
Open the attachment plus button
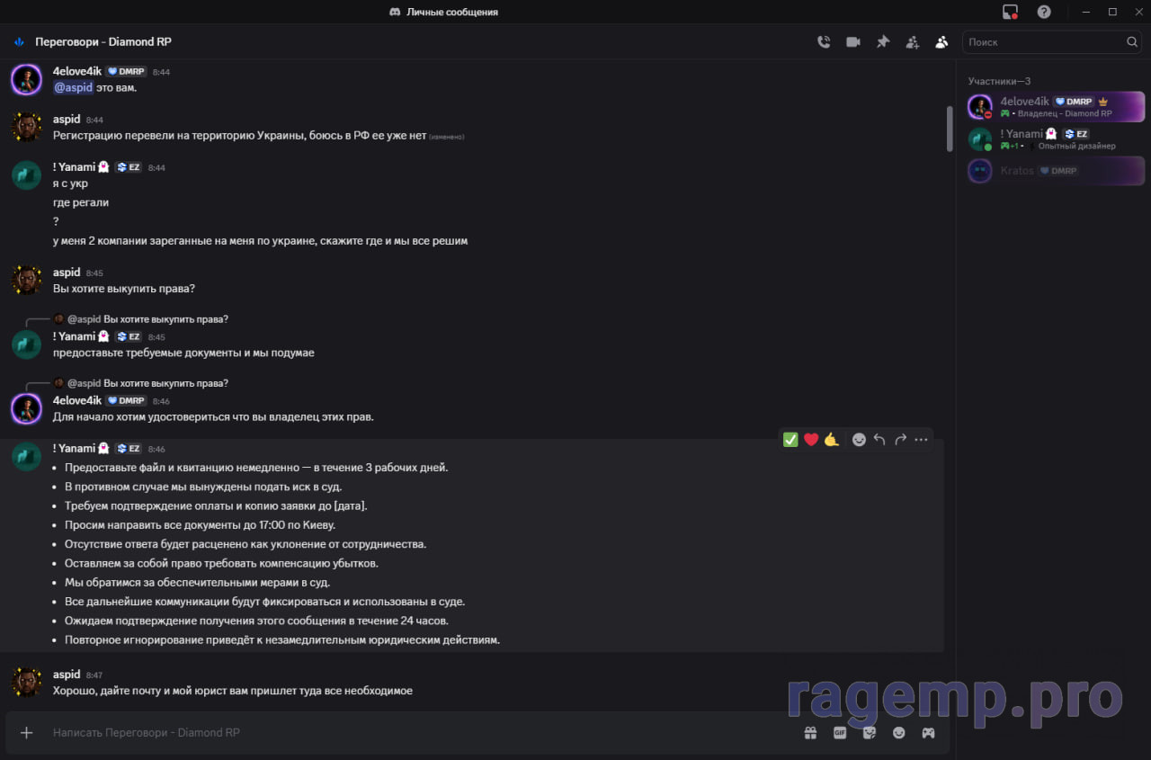pyautogui.click(x=27, y=733)
